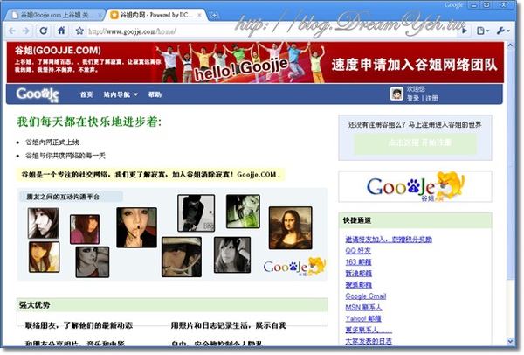Switch to the first Goojje.com tab
Screen dimensions: 524x355
[53, 15]
